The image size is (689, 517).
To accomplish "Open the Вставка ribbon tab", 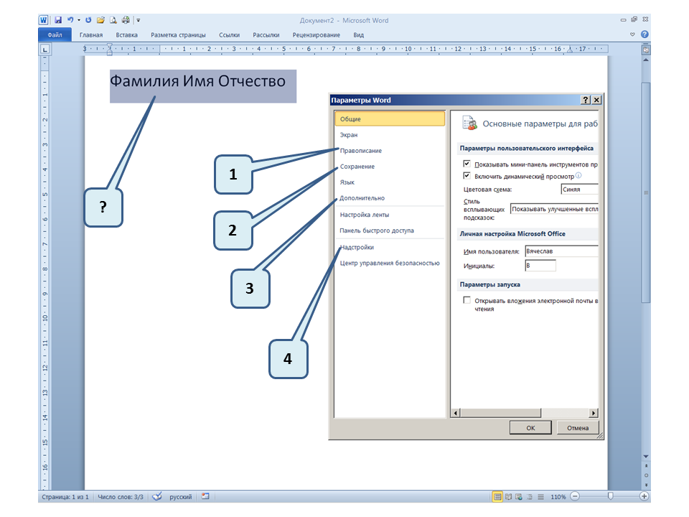I will 126,34.
